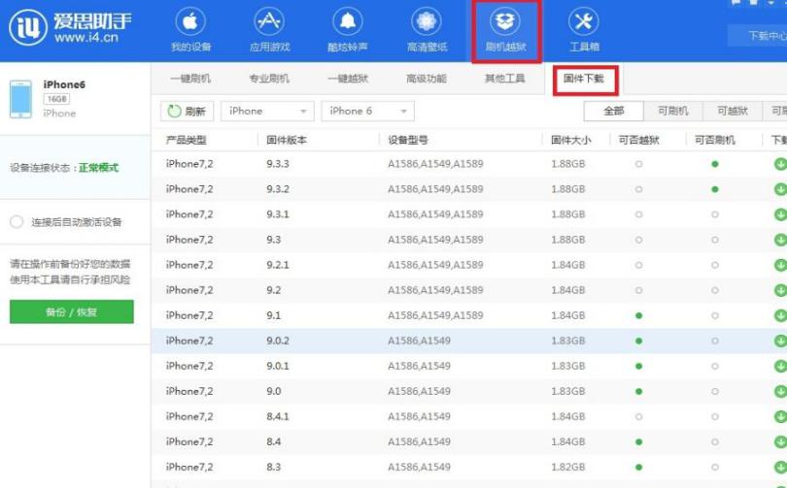The height and width of the screenshot is (488, 787).
Task: Open the 下载中心 download center
Action: (758, 36)
